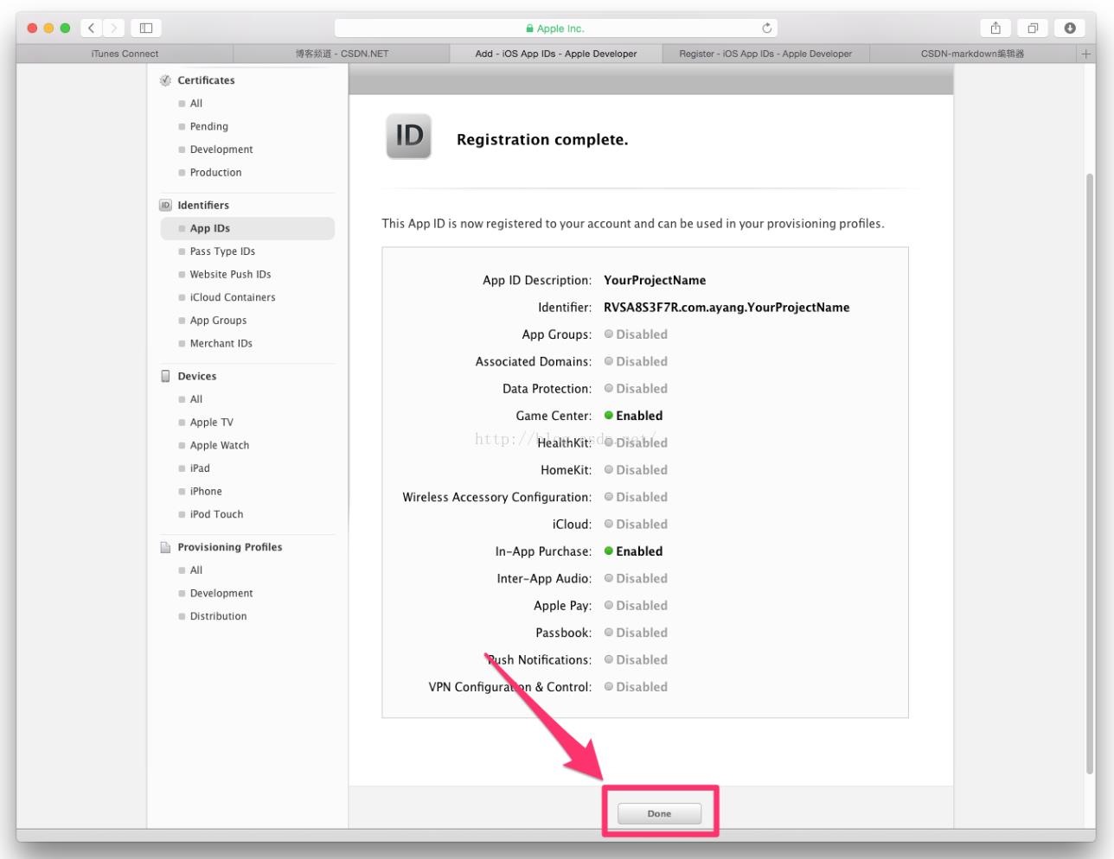Open the Downloads icon in toolbar
Viewport: 1114px width, 859px height.
point(1070,28)
